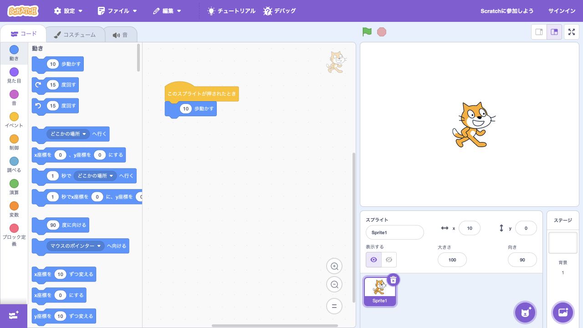Click the 1 秒でx座標を block
Viewport: 583px width, 328px height.
point(87,197)
